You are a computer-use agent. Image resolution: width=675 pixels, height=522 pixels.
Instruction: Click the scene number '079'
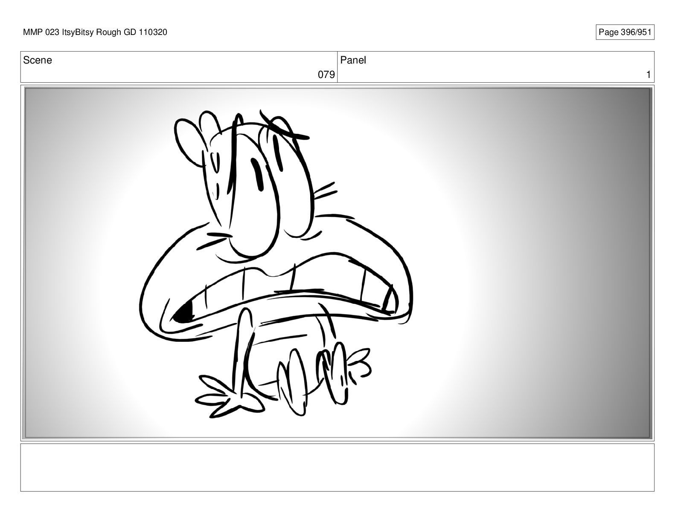326,75
